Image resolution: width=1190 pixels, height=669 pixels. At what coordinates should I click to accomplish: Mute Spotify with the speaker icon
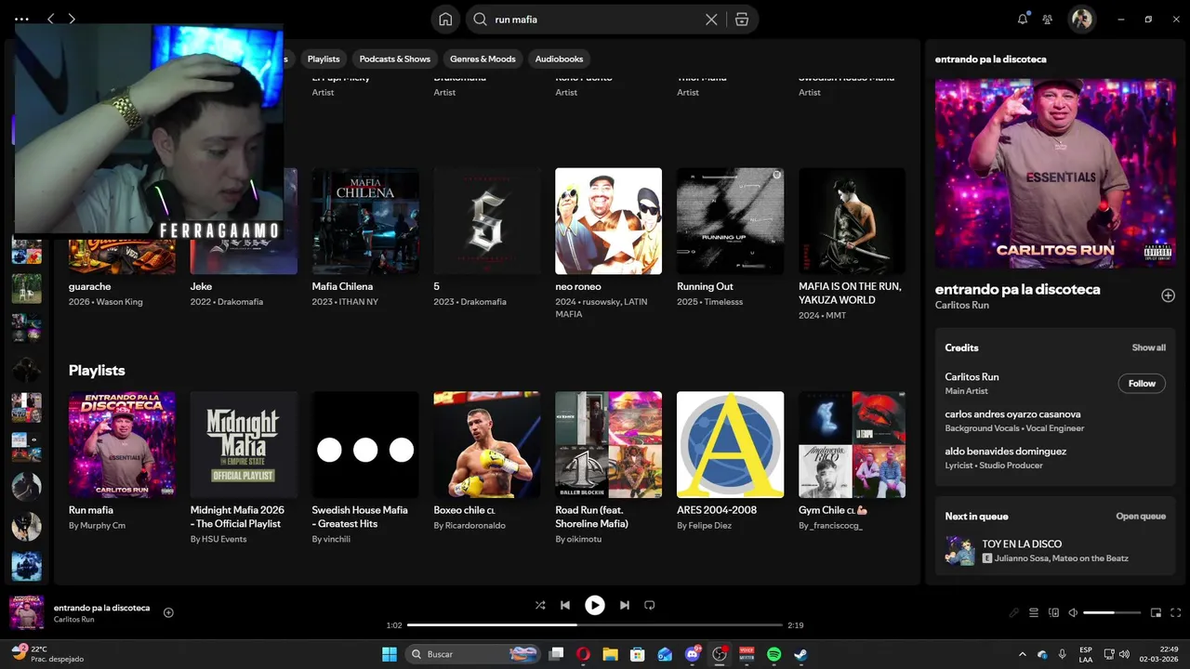tap(1073, 612)
